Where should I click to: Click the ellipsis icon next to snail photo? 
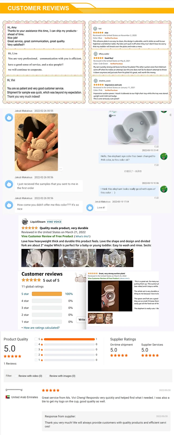click(61, 169)
